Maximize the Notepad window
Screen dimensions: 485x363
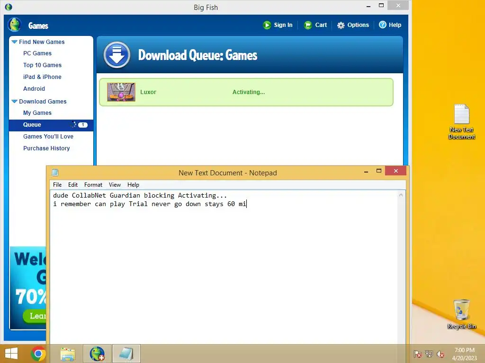(379, 171)
